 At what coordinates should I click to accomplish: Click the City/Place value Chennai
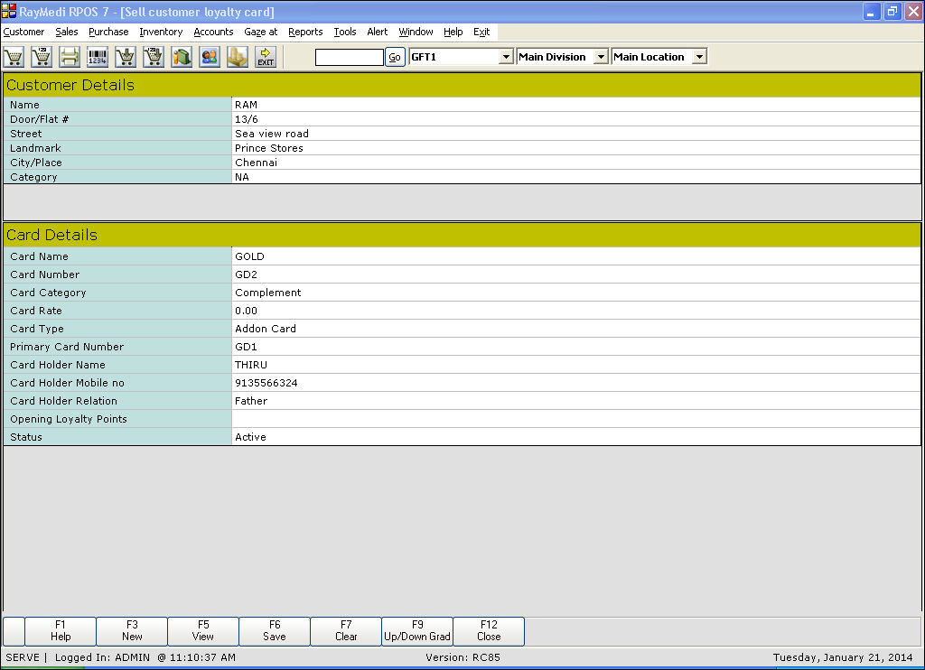(256, 163)
